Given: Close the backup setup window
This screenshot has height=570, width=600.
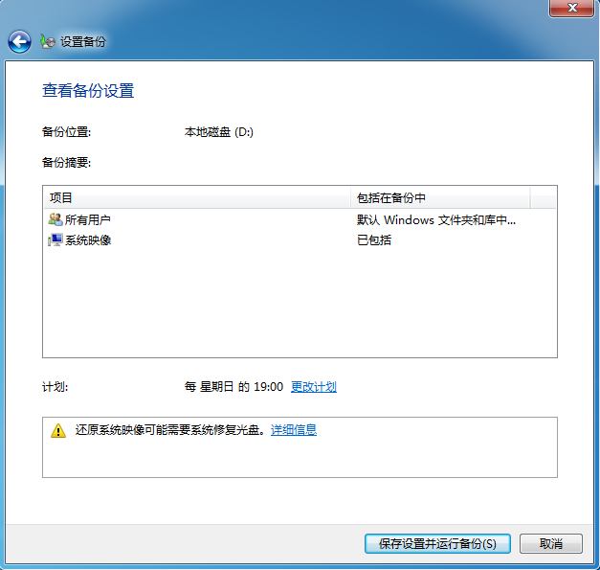Looking at the screenshot, I should click(575, 7).
